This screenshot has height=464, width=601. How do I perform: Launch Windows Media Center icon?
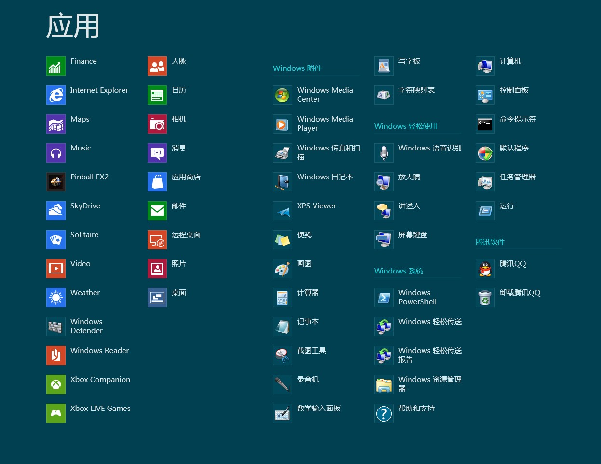point(283,95)
